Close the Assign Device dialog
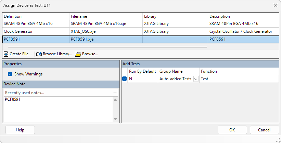The height and width of the screenshot is (143, 281). point(275,5)
